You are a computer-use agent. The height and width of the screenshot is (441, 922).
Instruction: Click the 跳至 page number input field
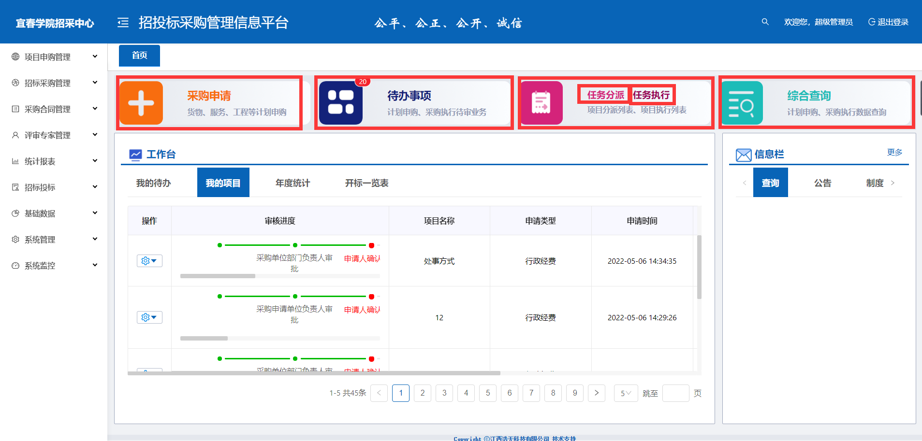pos(675,393)
